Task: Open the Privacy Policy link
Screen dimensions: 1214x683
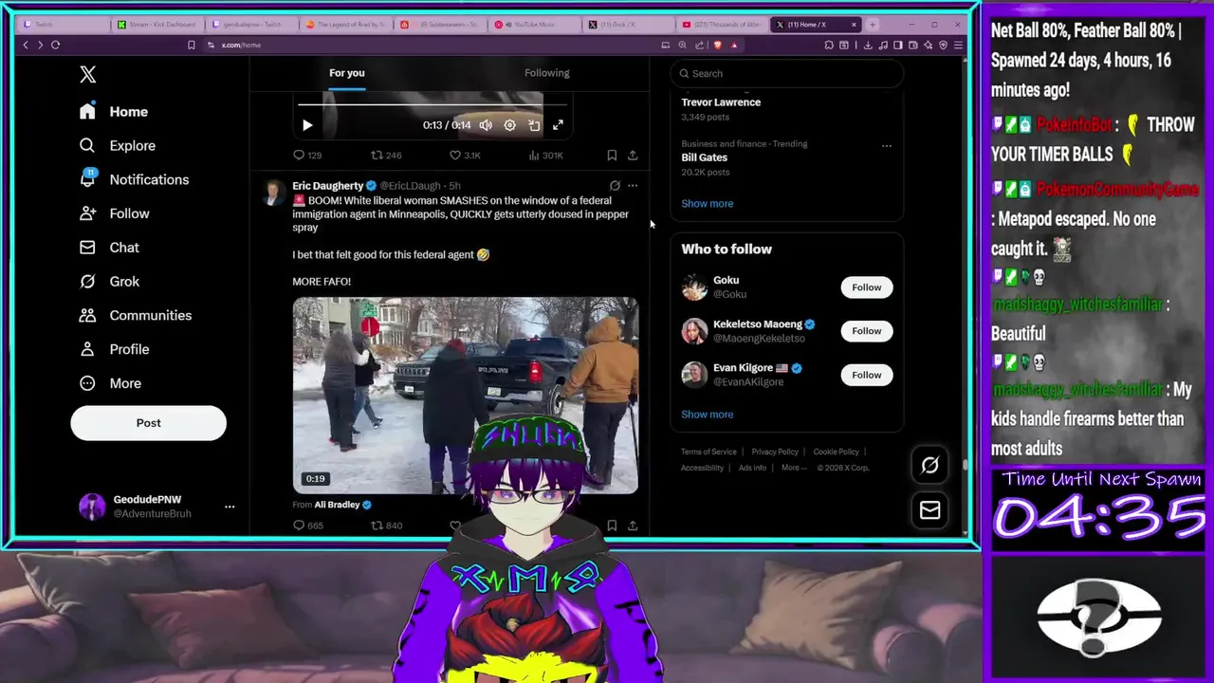Action: 775,452
